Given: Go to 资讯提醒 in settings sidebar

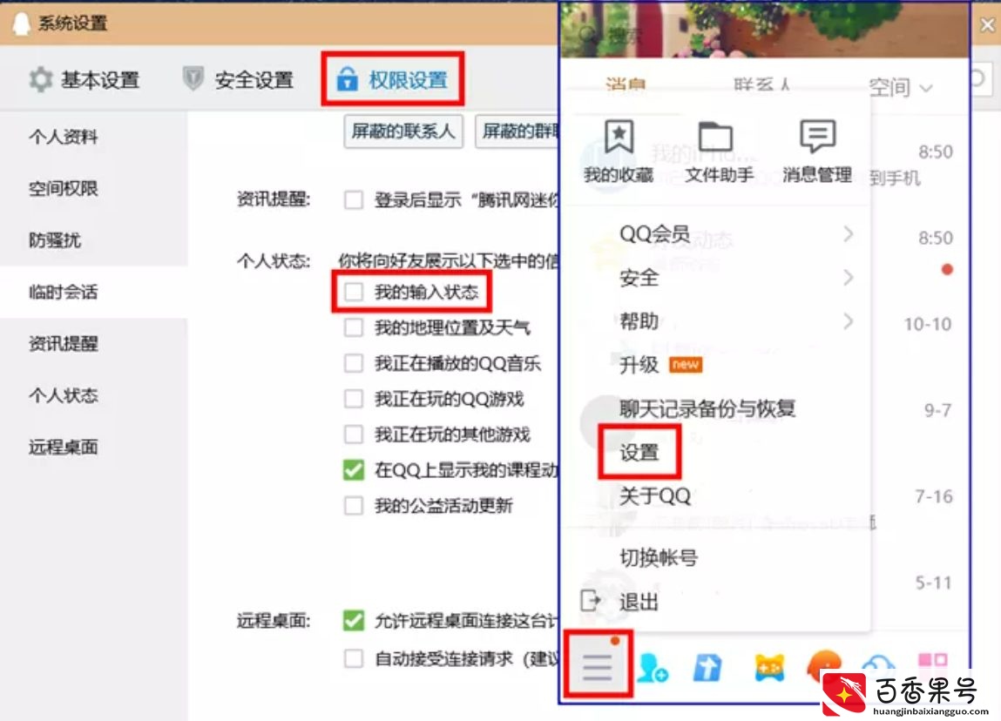Looking at the screenshot, I should 64,343.
